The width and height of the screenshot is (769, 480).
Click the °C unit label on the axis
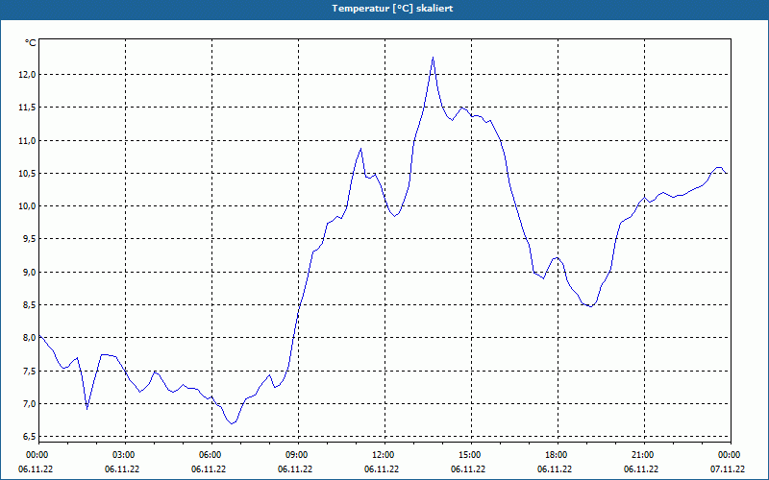pyautogui.click(x=31, y=43)
